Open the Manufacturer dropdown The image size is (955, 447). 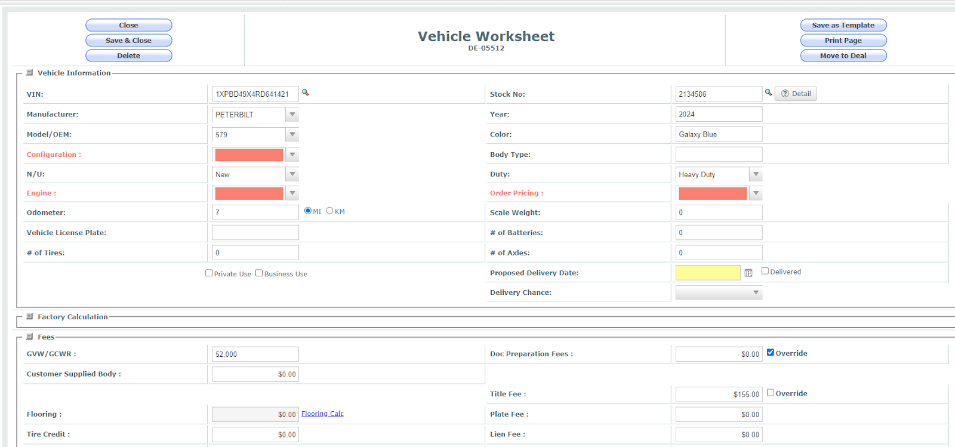pos(292,115)
